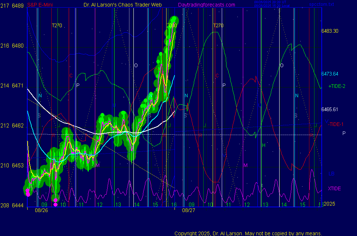Select the XTIDE legend label

pyautogui.click(x=334, y=188)
